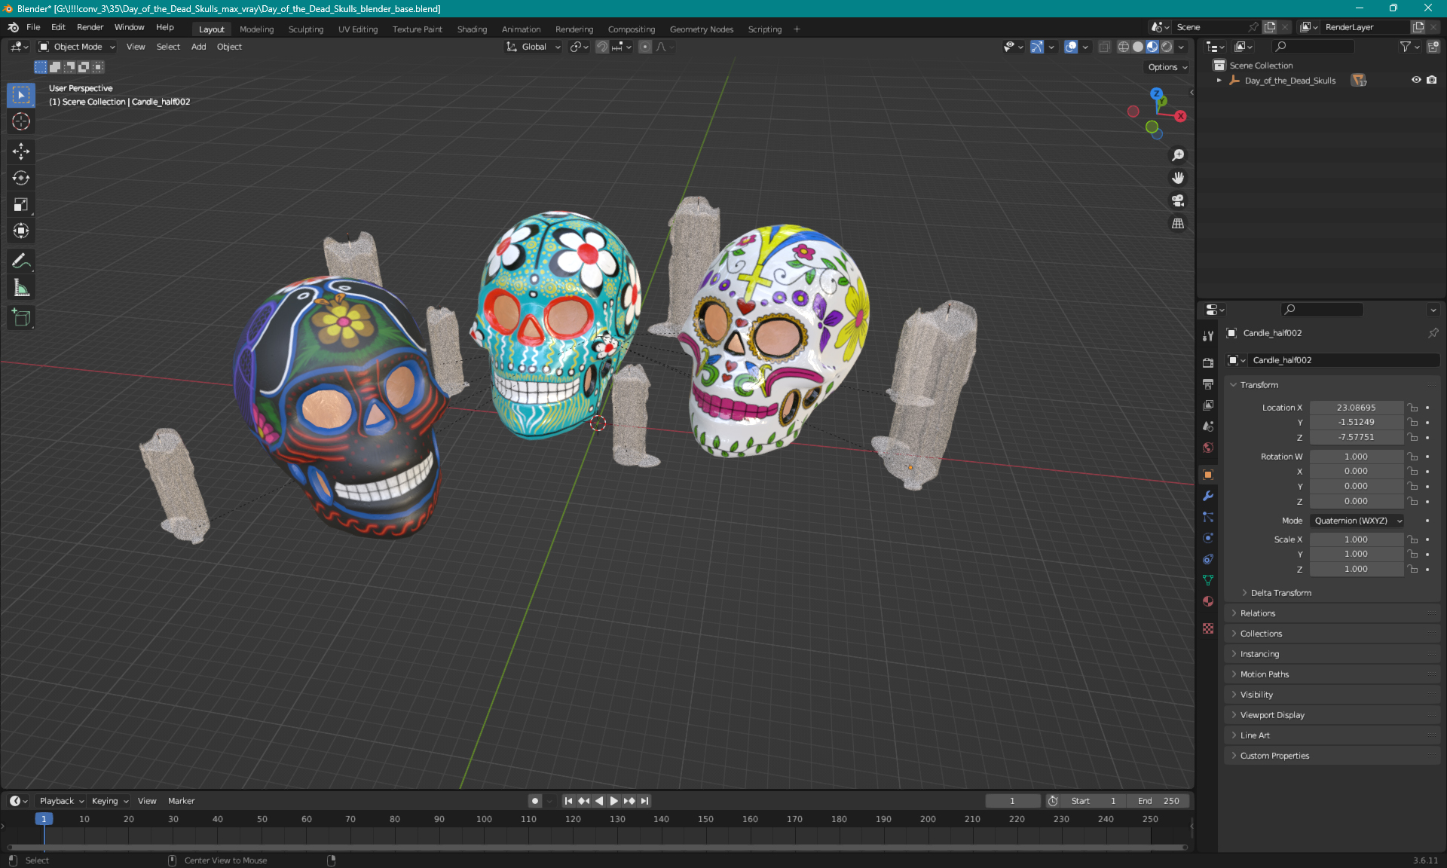1447x868 pixels.
Task: Click the pan hand viewport gizmo
Action: 1178,178
